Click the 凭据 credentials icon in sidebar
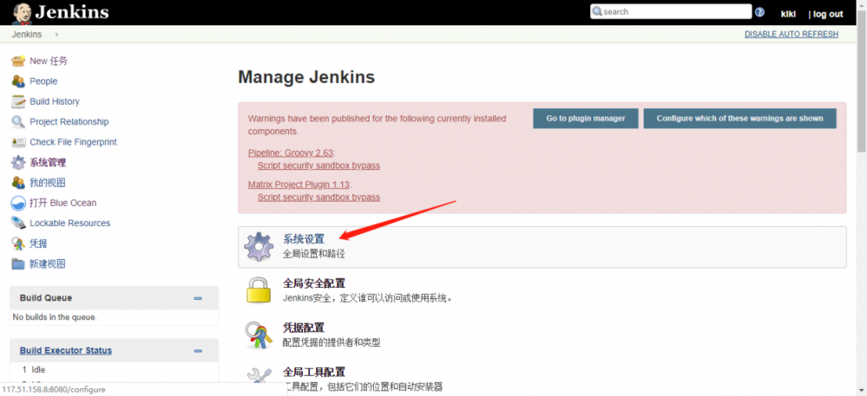The height and width of the screenshot is (396, 867). tap(18, 243)
